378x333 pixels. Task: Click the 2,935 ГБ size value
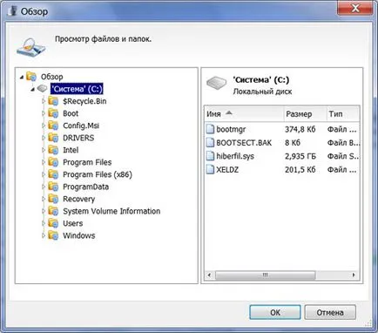coord(300,156)
